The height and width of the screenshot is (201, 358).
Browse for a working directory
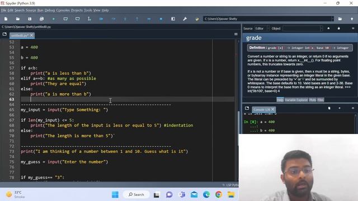coord(340,19)
